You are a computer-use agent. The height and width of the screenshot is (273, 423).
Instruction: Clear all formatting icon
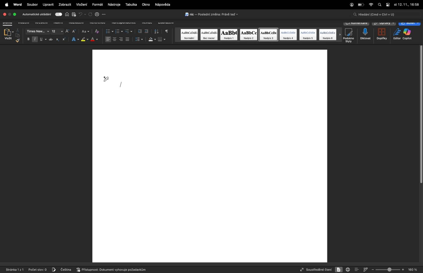click(97, 31)
